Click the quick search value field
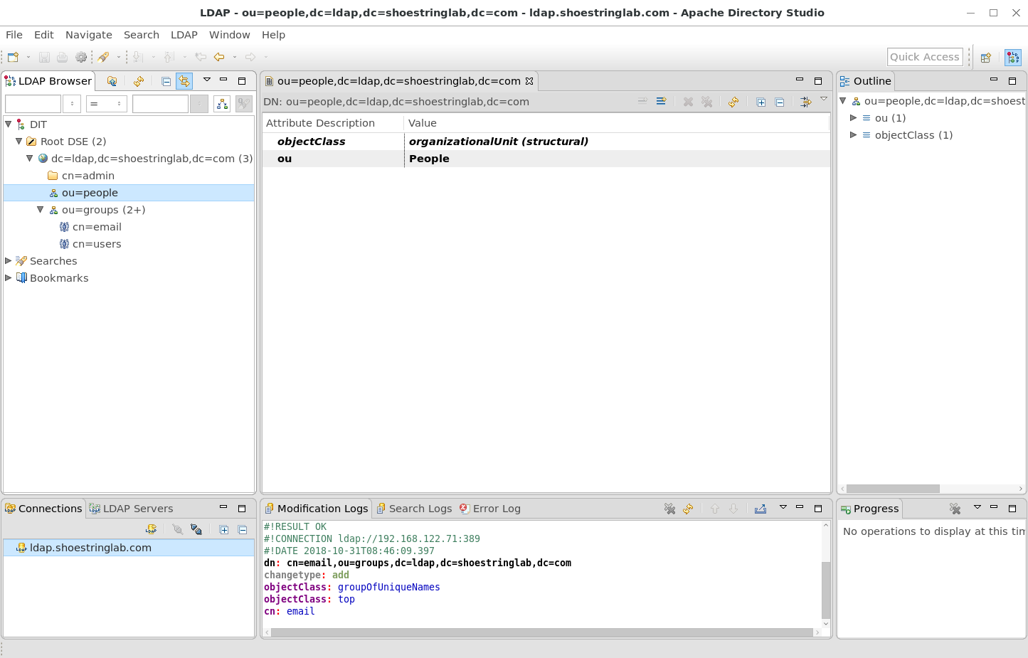Viewport: 1028px width, 658px height. tap(161, 104)
